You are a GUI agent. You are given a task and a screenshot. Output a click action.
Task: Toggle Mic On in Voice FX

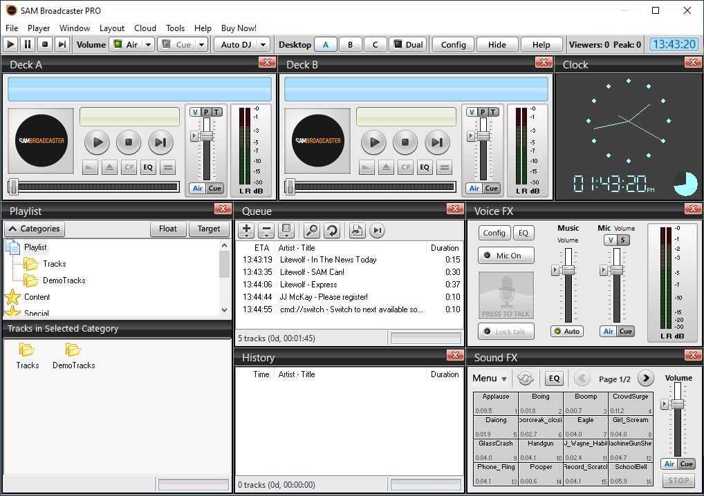click(506, 256)
